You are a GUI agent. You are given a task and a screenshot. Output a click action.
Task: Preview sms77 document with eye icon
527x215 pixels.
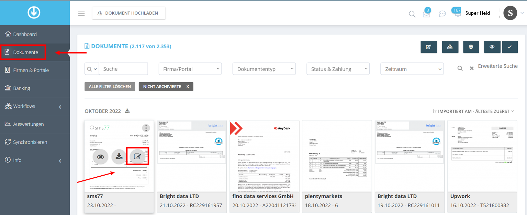[100, 156]
